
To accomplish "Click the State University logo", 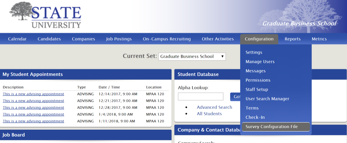I will tap(45, 15).
